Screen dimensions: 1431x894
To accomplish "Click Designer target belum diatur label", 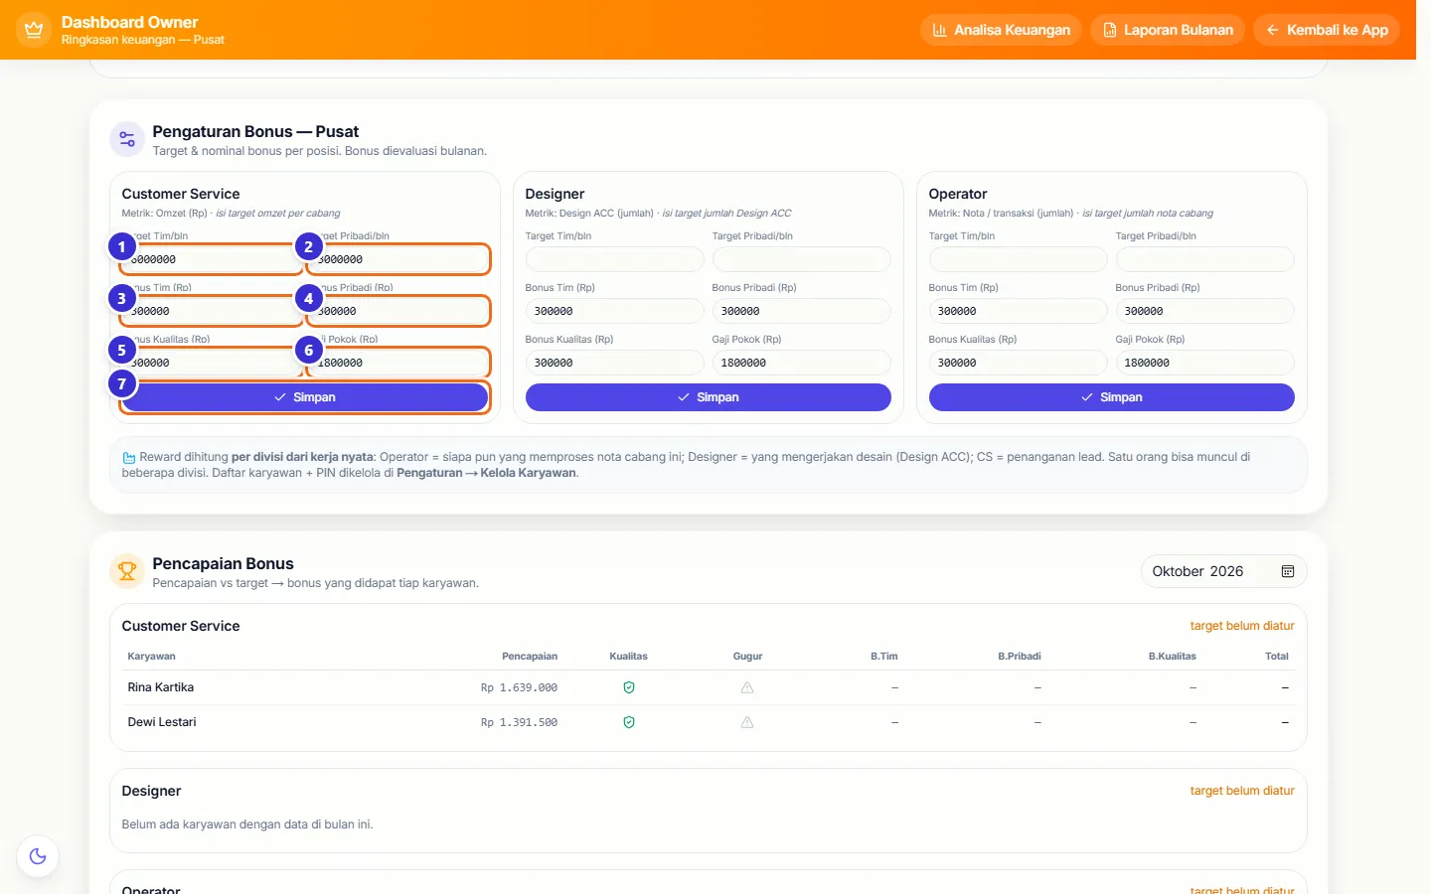I will 1242,791.
